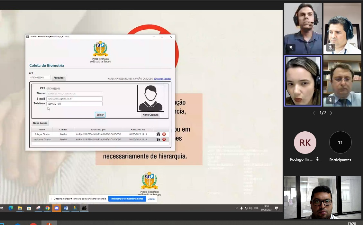Open Google Chrome from the taskbar

47,208
